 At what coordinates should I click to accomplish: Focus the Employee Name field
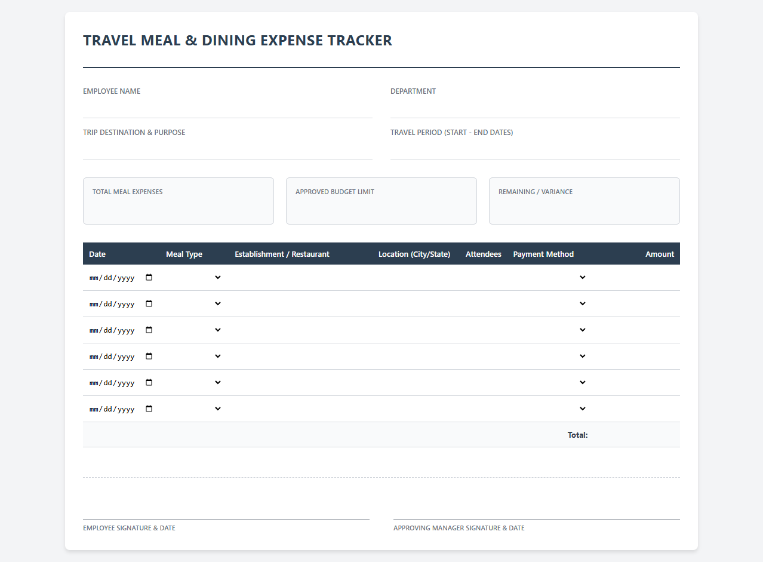[x=227, y=108]
